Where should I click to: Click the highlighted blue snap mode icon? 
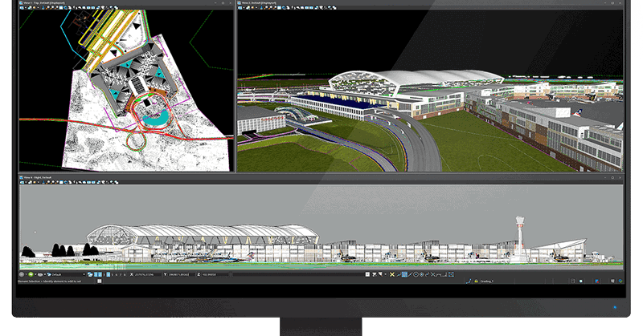click(x=405, y=274)
